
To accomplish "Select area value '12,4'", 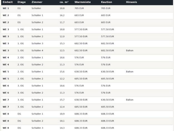I will coord(62,107).
